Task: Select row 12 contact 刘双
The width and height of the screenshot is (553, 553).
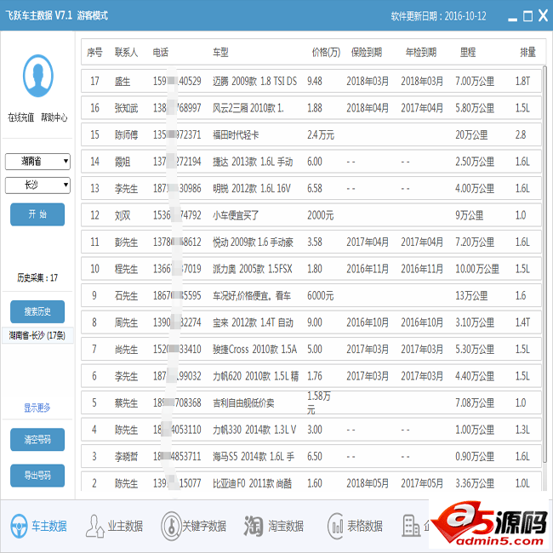Action: [x=123, y=215]
